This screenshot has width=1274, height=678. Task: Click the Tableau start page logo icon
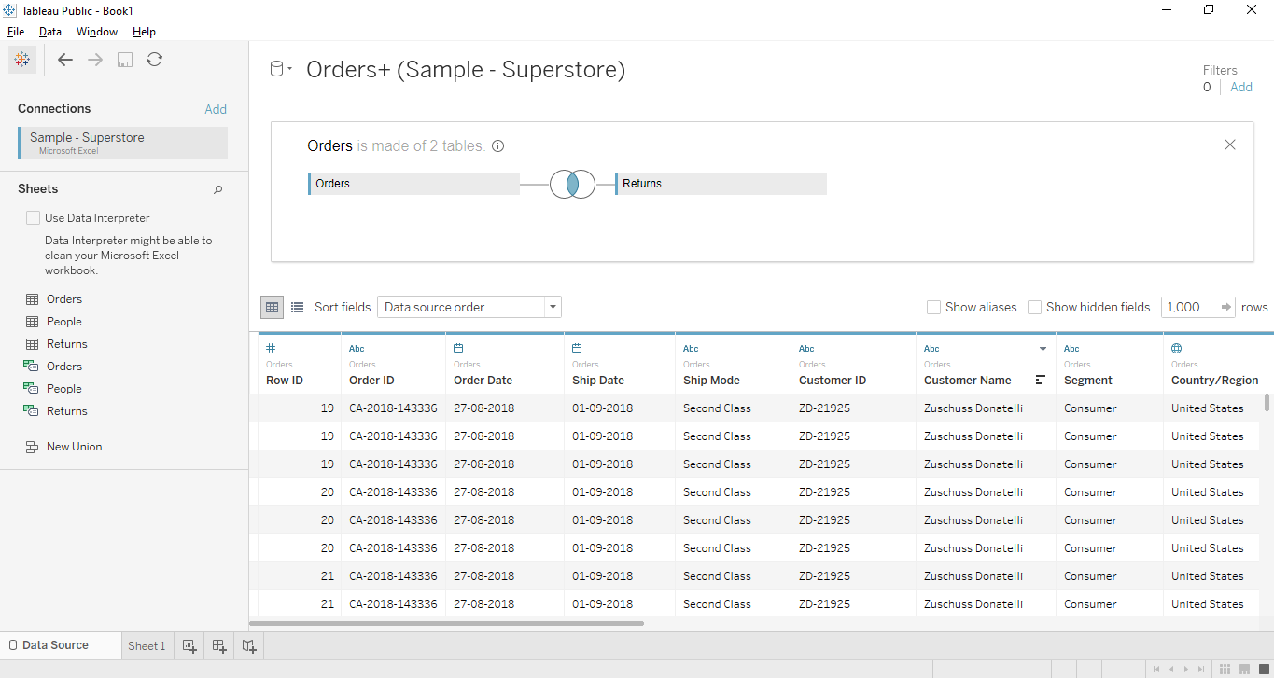point(22,60)
